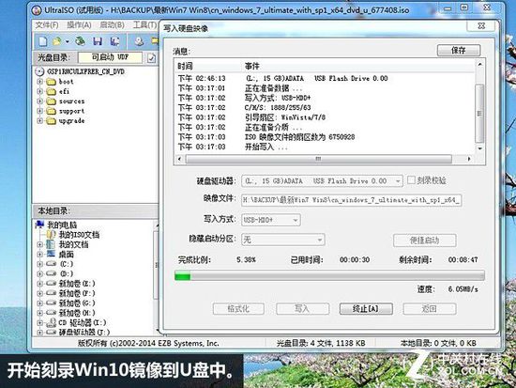This screenshot has height=388, width=516.
Task: Select the sources folder icon
Action: pyautogui.click(x=51, y=101)
